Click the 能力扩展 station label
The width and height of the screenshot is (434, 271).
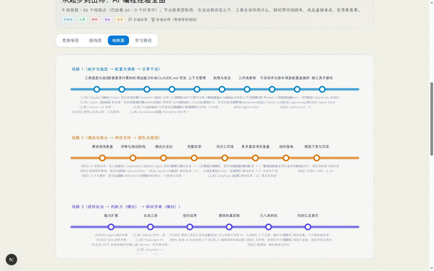click(x=111, y=216)
